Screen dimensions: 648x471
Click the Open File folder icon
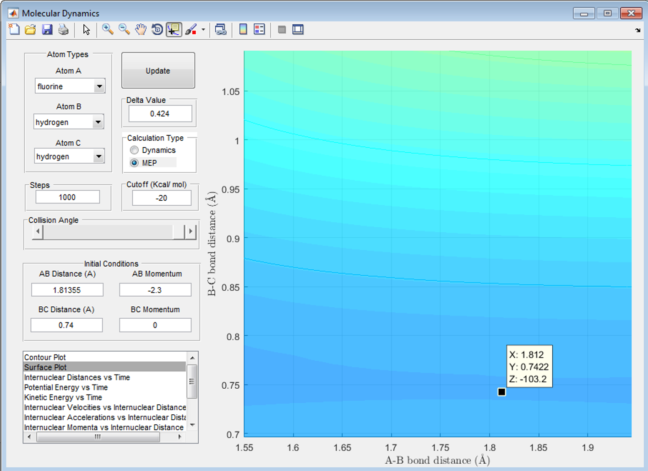tap(30, 30)
